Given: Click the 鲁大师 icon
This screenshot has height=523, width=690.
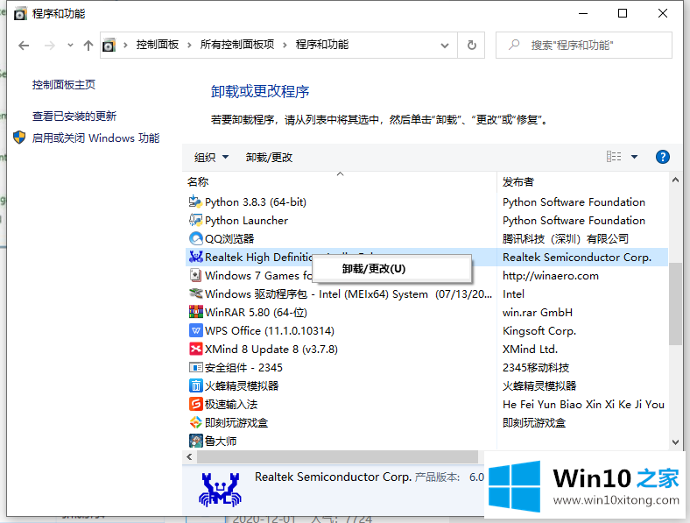Looking at the screenshot, I should [195, 441].
